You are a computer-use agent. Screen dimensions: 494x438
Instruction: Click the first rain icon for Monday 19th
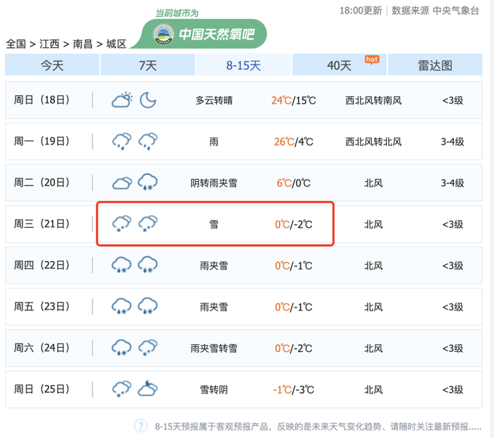tap(122, 142)
